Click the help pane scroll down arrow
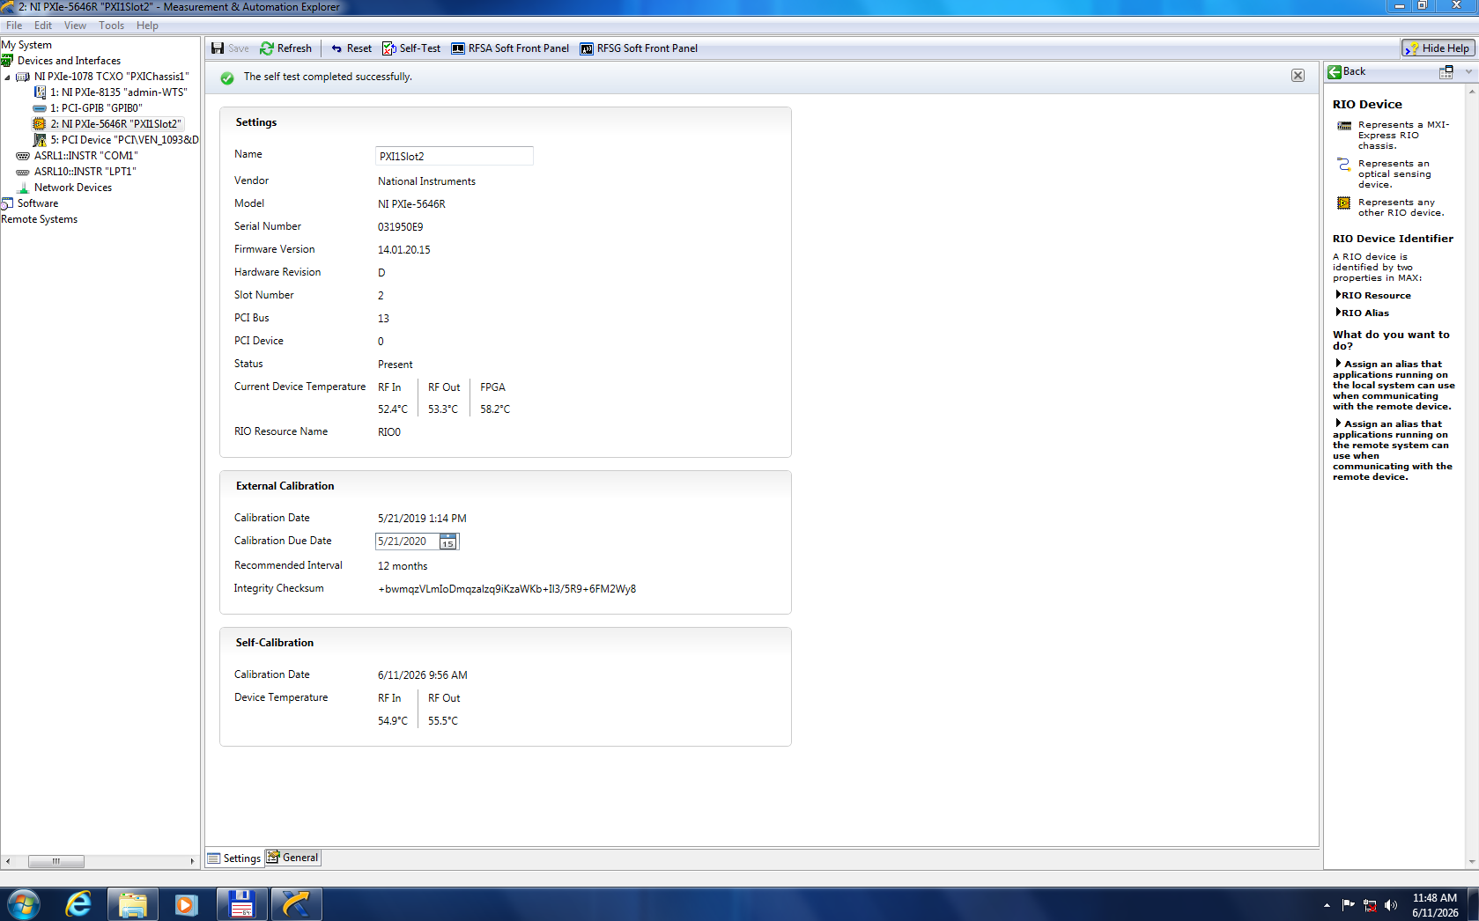Viewport: 1479px width, 921px height. pos(1471,862)
